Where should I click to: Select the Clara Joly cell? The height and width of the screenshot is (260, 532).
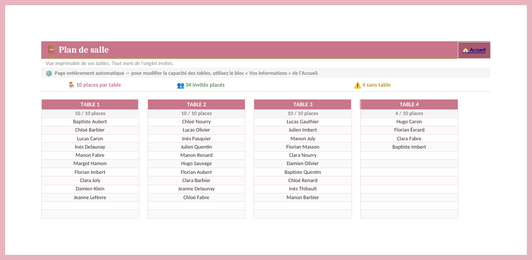coord(90,181)
